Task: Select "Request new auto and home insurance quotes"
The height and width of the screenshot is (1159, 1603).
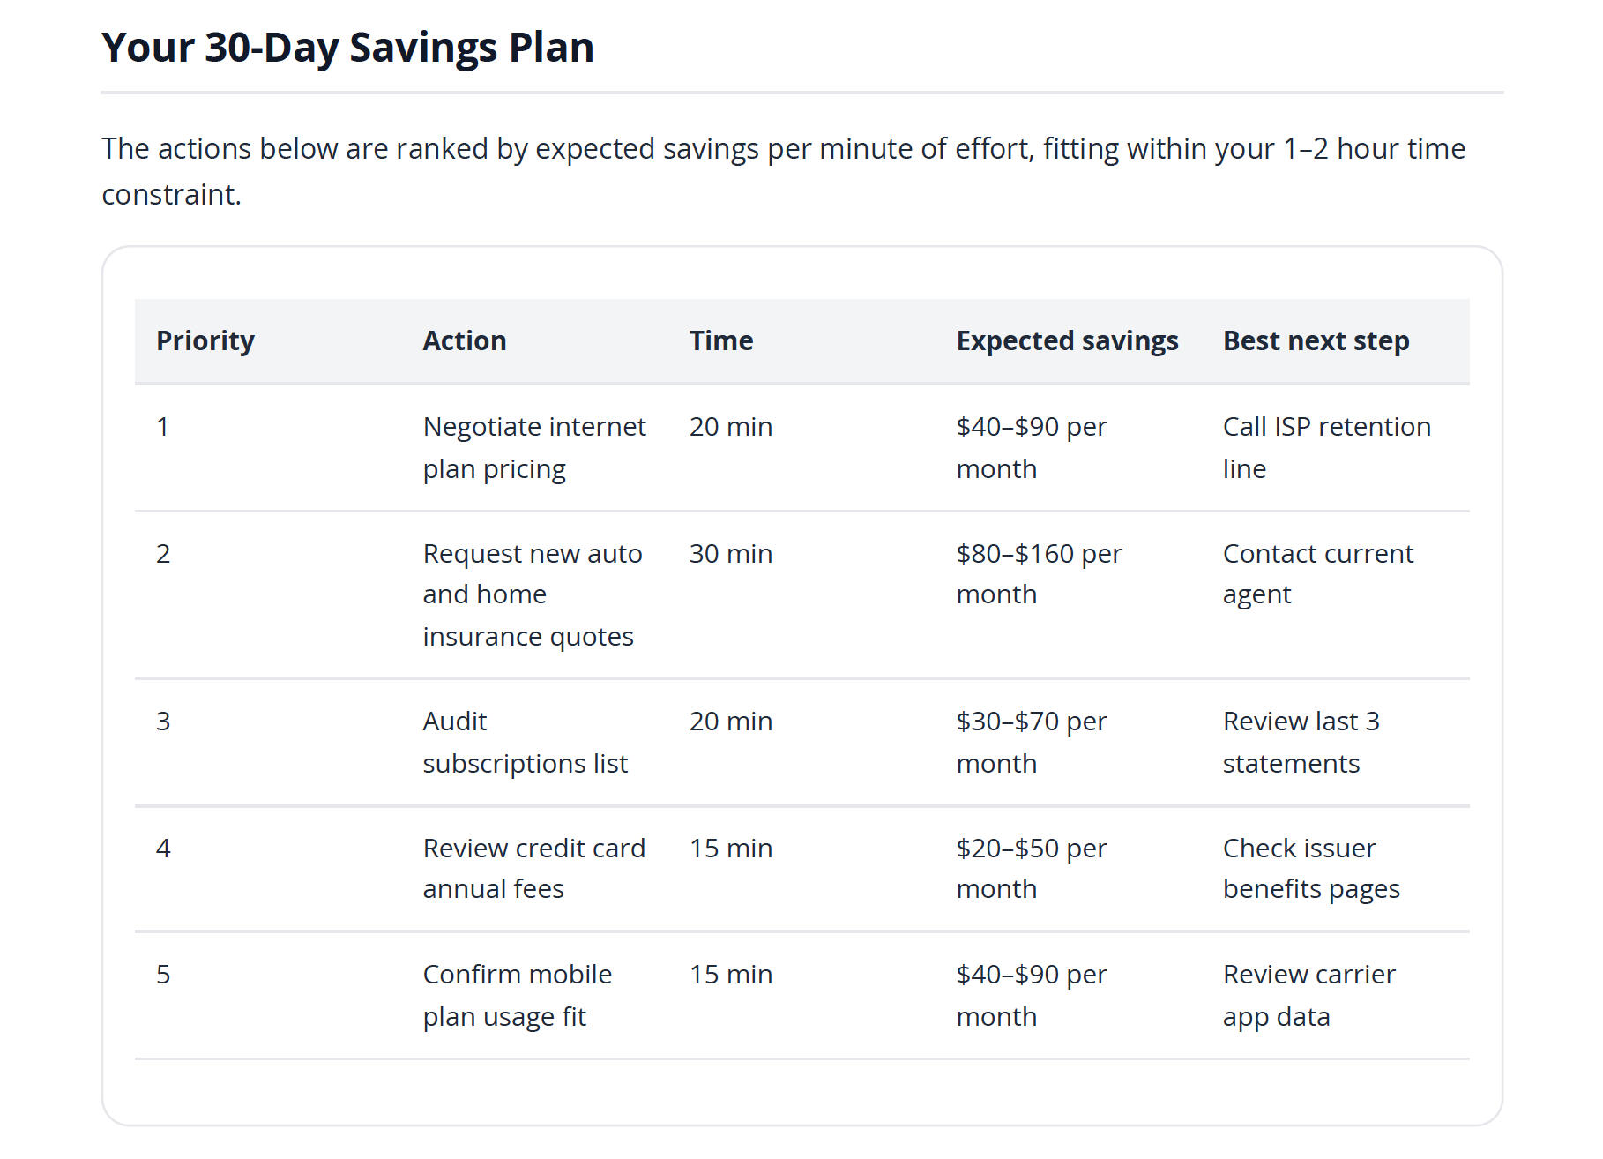Action: click(x=532, y=594)
